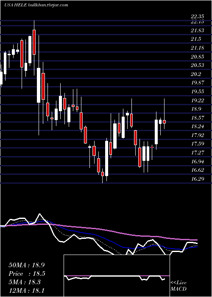
Task: Click the 18.57 price axis label
Action: 198,118
